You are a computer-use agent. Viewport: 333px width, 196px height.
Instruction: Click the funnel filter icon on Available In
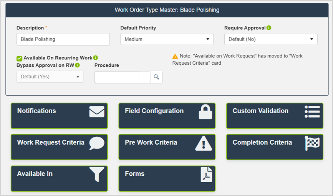(97, 175)
